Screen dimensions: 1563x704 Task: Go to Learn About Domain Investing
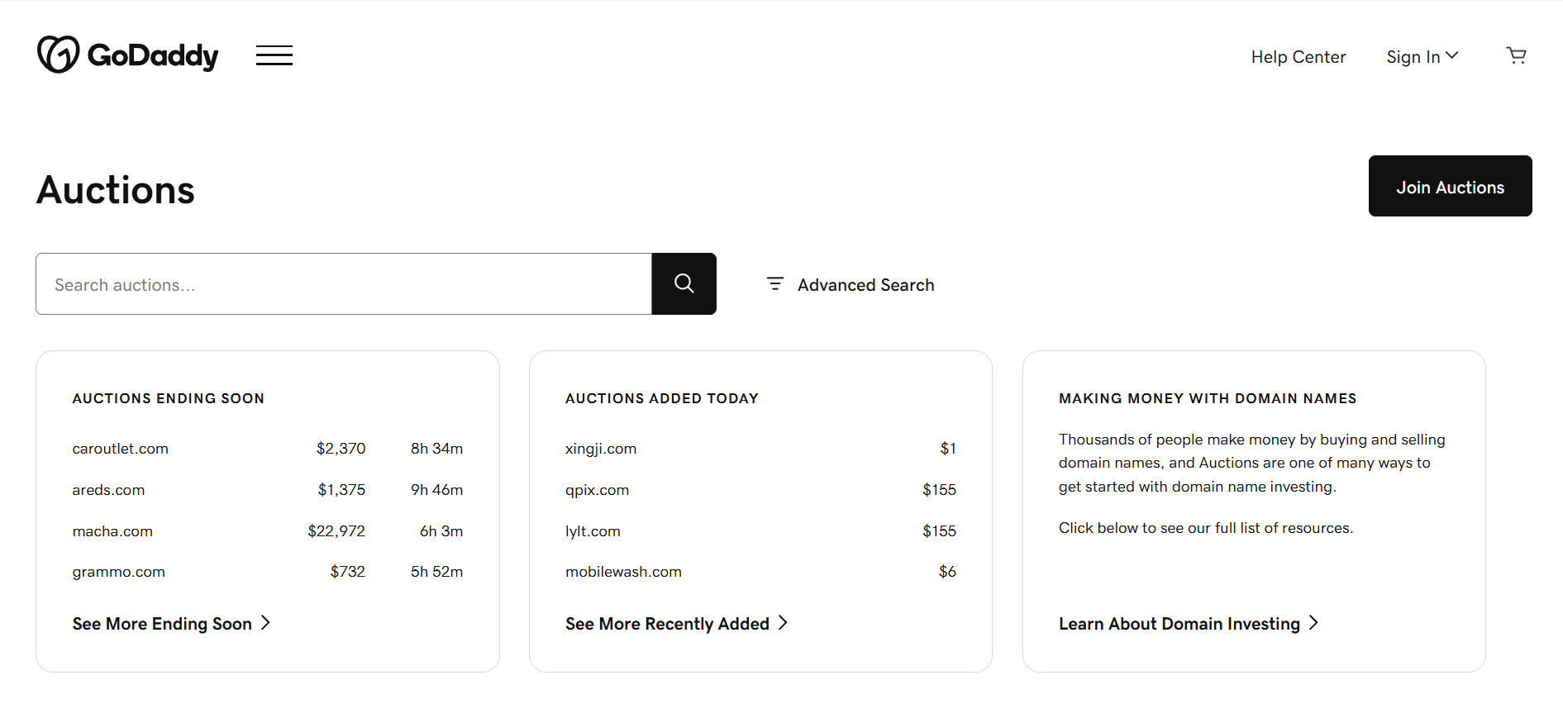[x=1179, y=624]
